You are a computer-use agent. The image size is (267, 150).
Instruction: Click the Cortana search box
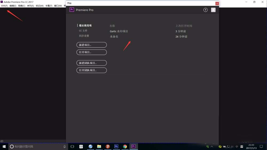click(x=38, y=147)
